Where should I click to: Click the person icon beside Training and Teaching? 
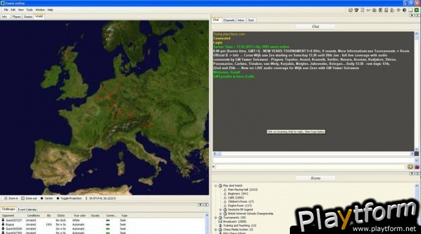tap(221, 226)
